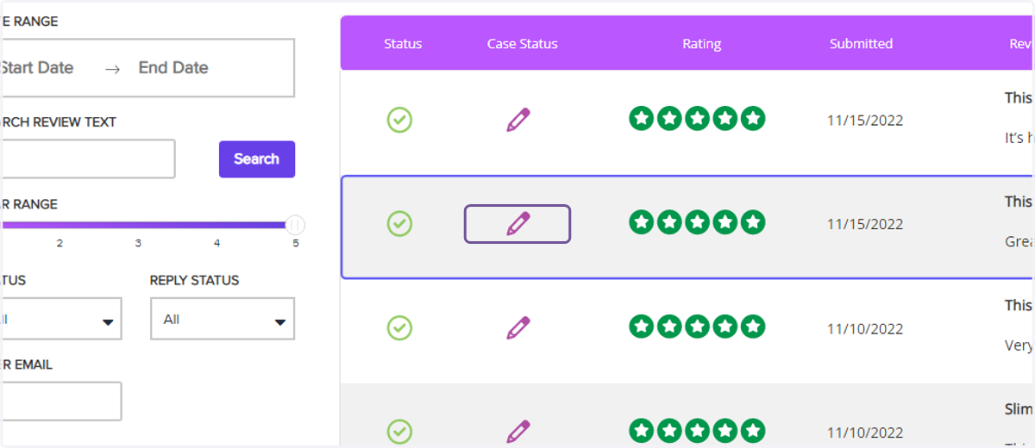Click five-star rating in first row
Screen dimensions: 1035x448
pyautogui.click(x=697, y=119)
